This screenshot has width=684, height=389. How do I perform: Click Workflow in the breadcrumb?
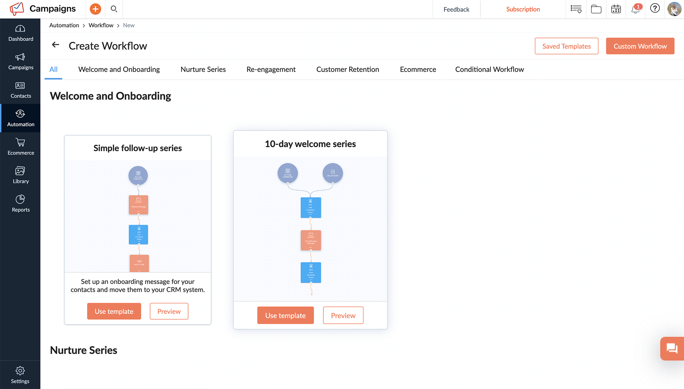click(x=101, y=25)
